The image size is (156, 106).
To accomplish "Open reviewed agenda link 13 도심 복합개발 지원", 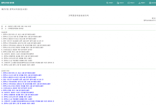I will pos(18,99).
